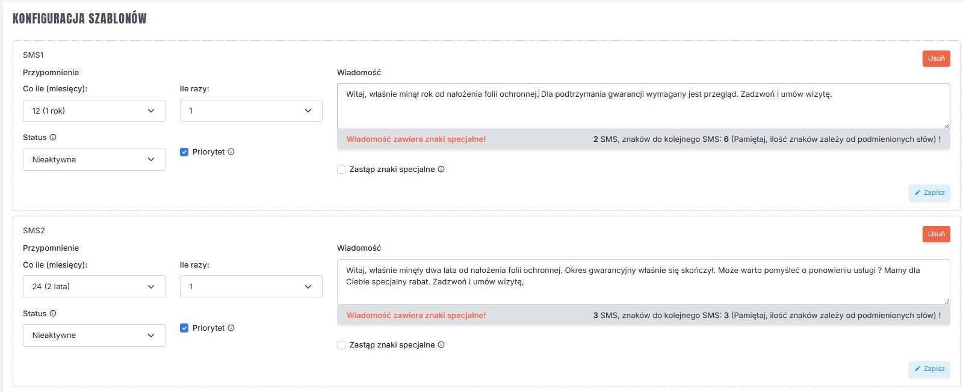966x392 pixels.
Task: Save SMS2 template with Zapisz button
Action: point(929,369)
